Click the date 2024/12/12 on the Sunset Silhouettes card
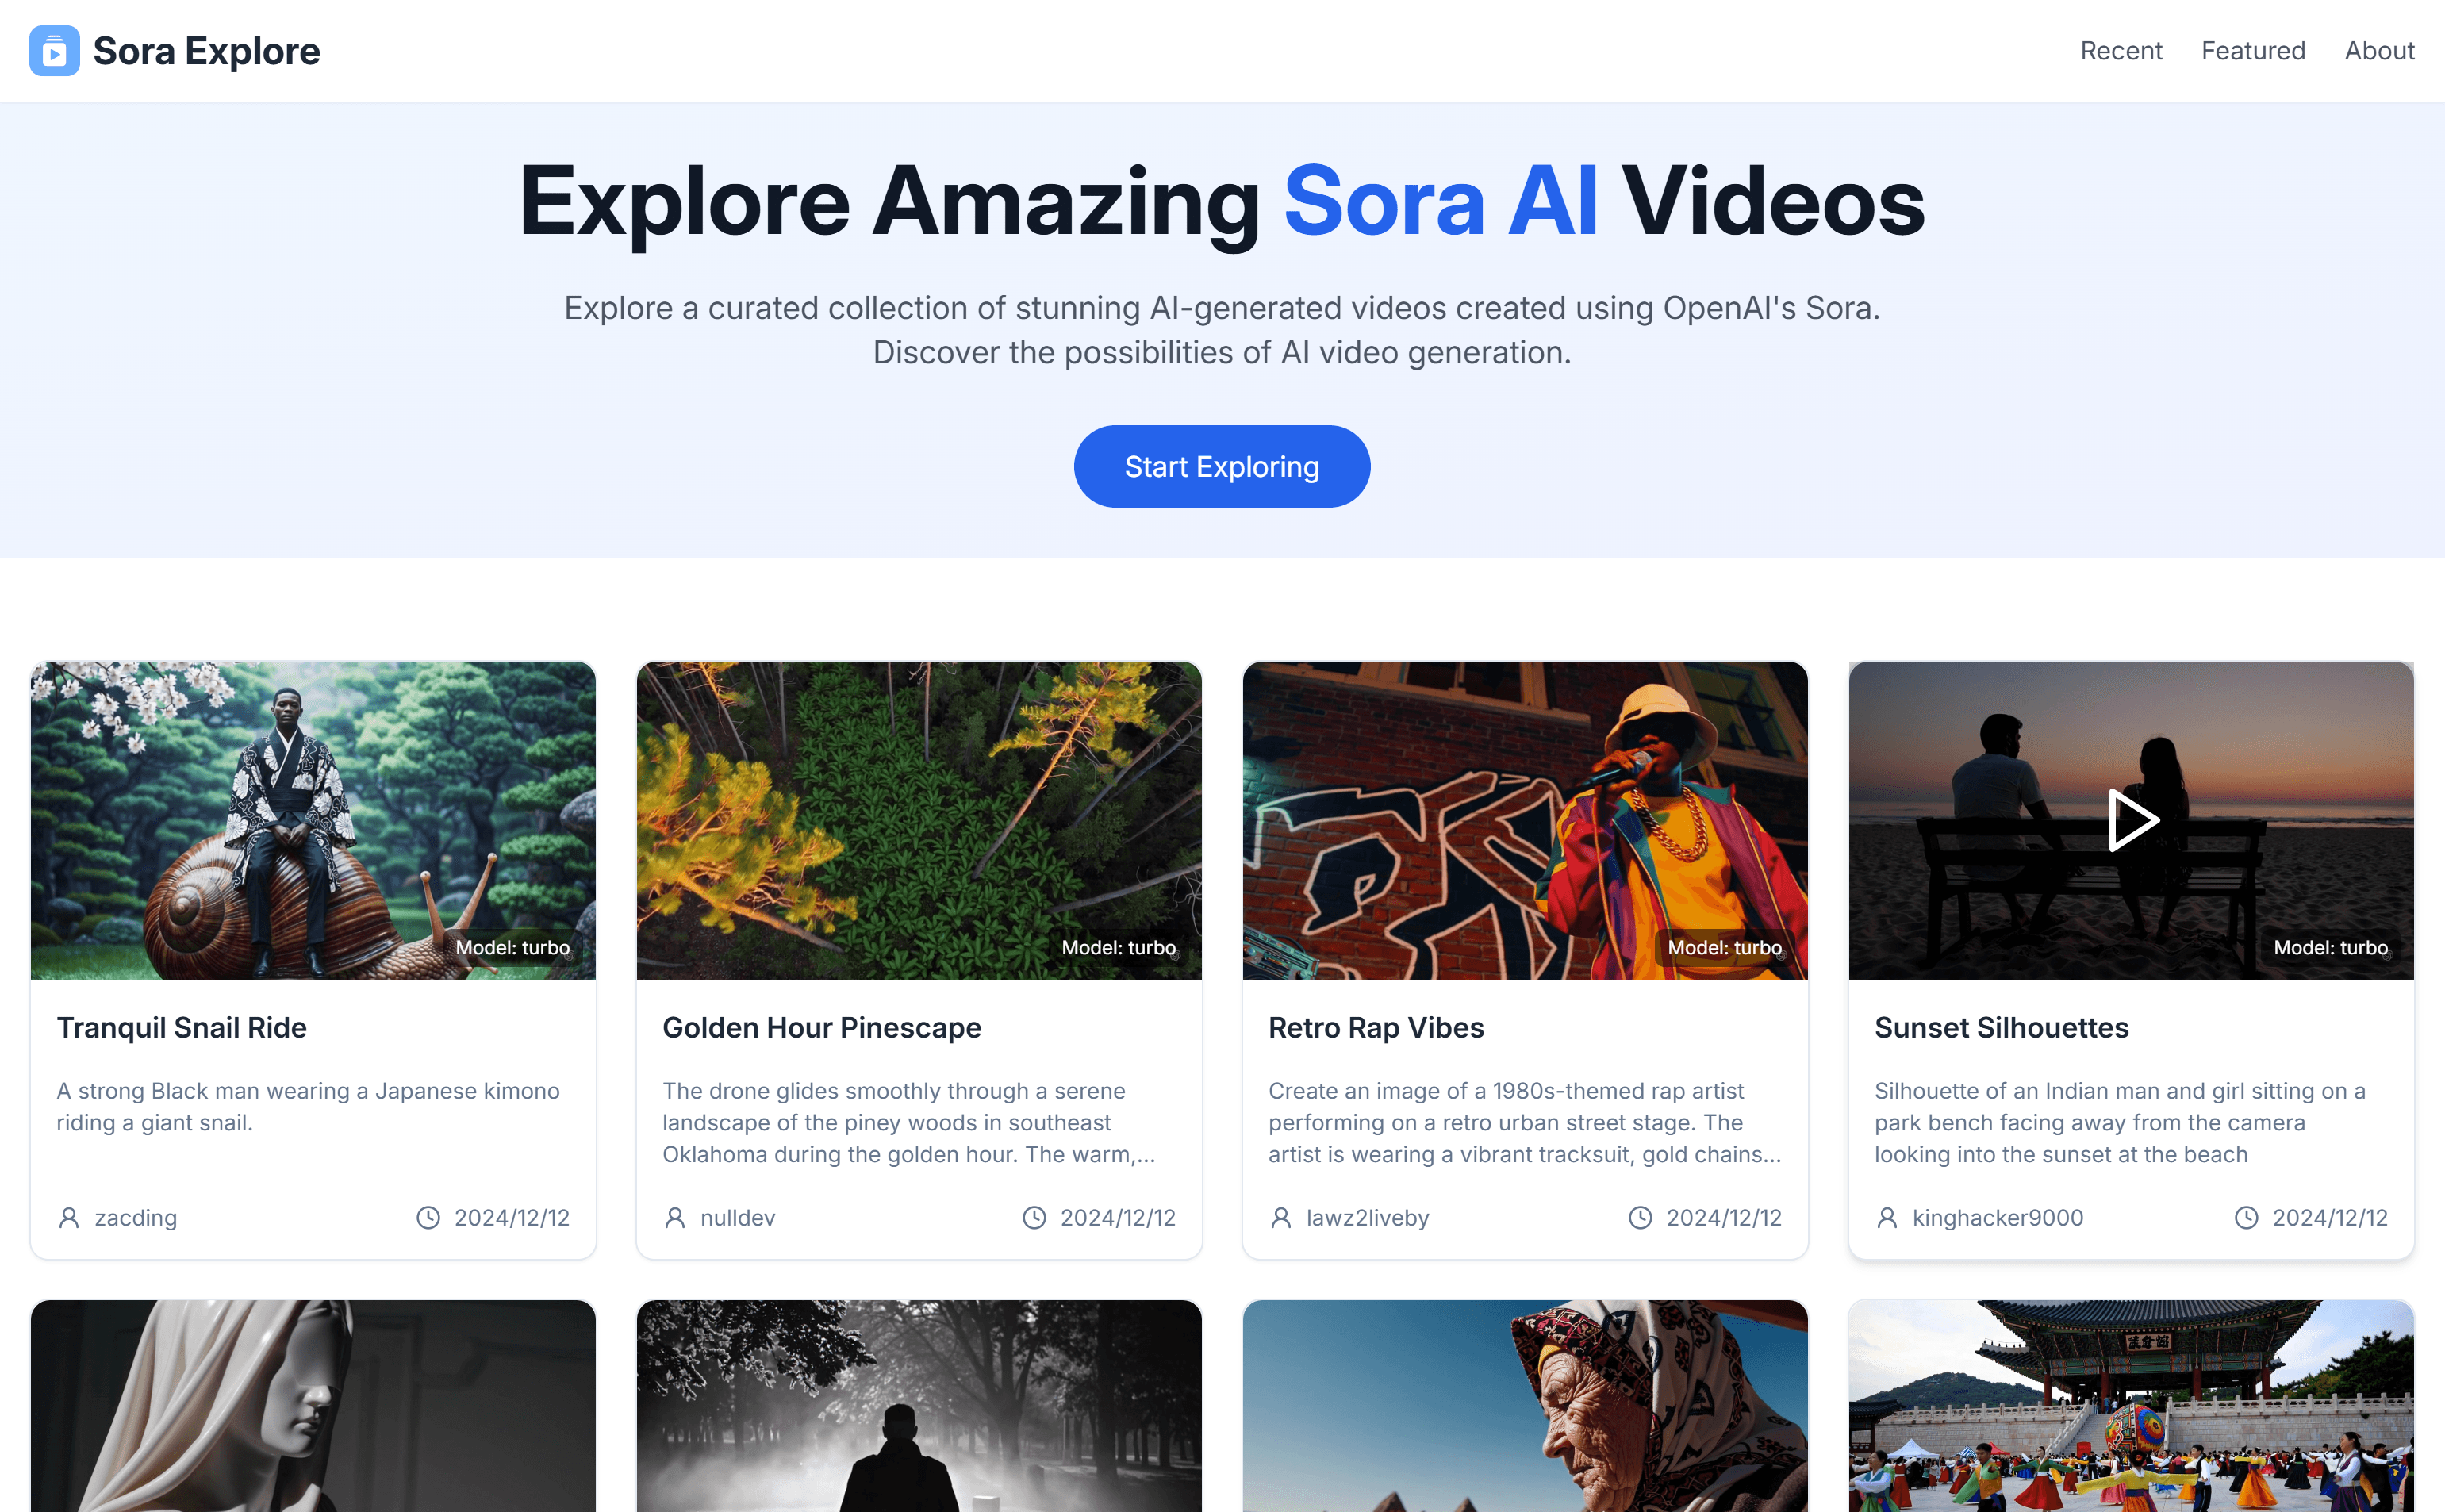 (x=2330, y=1217)
